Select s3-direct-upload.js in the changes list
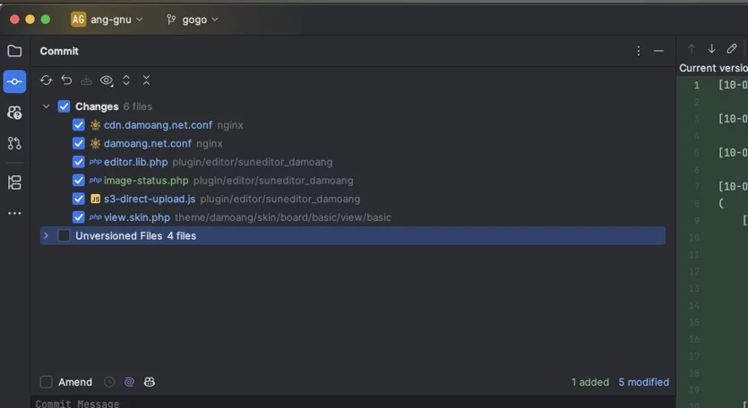 tap(150, 199)
